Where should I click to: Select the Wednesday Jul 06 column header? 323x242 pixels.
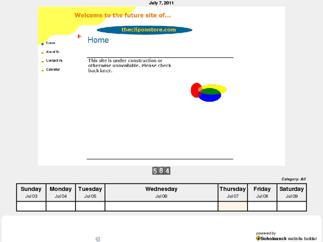(161, 192)
